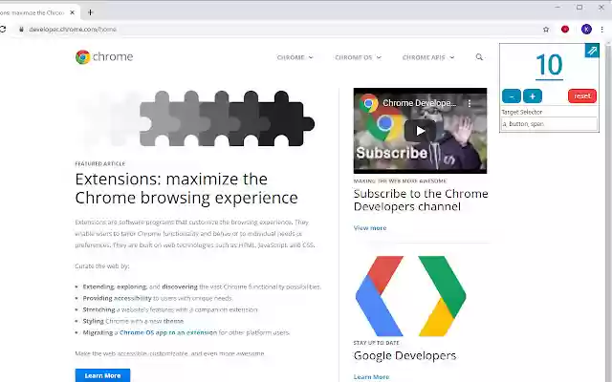Click the popup's blue corner arrow icon
Screen dimensions: 612x382
(x=592, y=51)
